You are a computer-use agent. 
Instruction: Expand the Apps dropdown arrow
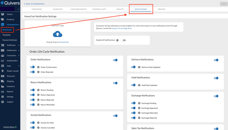pyautogui.click(x=19, y=66)
